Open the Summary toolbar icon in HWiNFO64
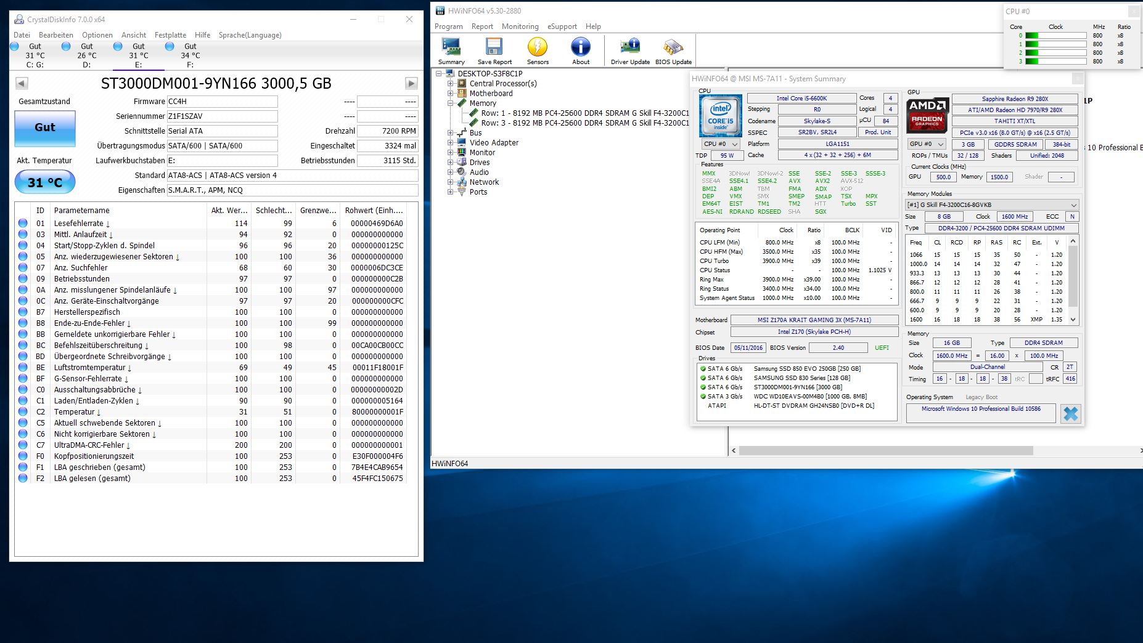This screenshot has height=643, width=1143. (451, 51)
